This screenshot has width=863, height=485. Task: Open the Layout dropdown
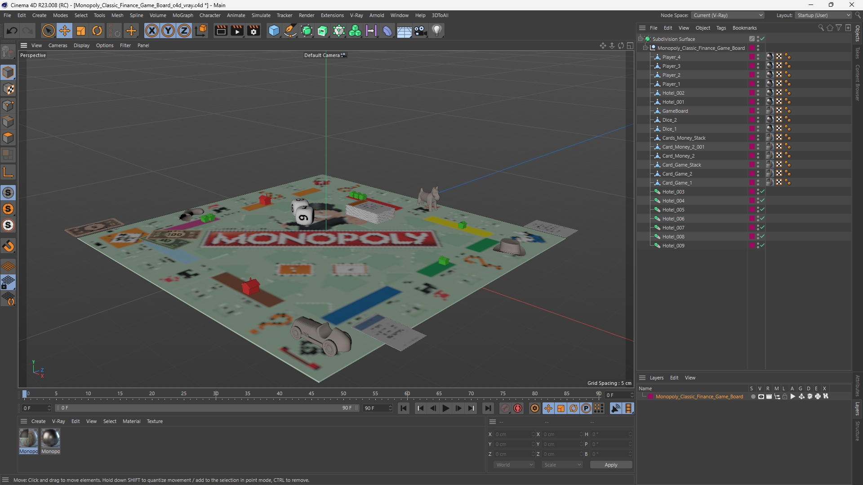[823, 15]
